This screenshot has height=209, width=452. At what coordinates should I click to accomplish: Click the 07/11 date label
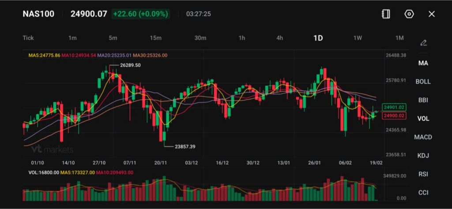[x=130, y=163]
